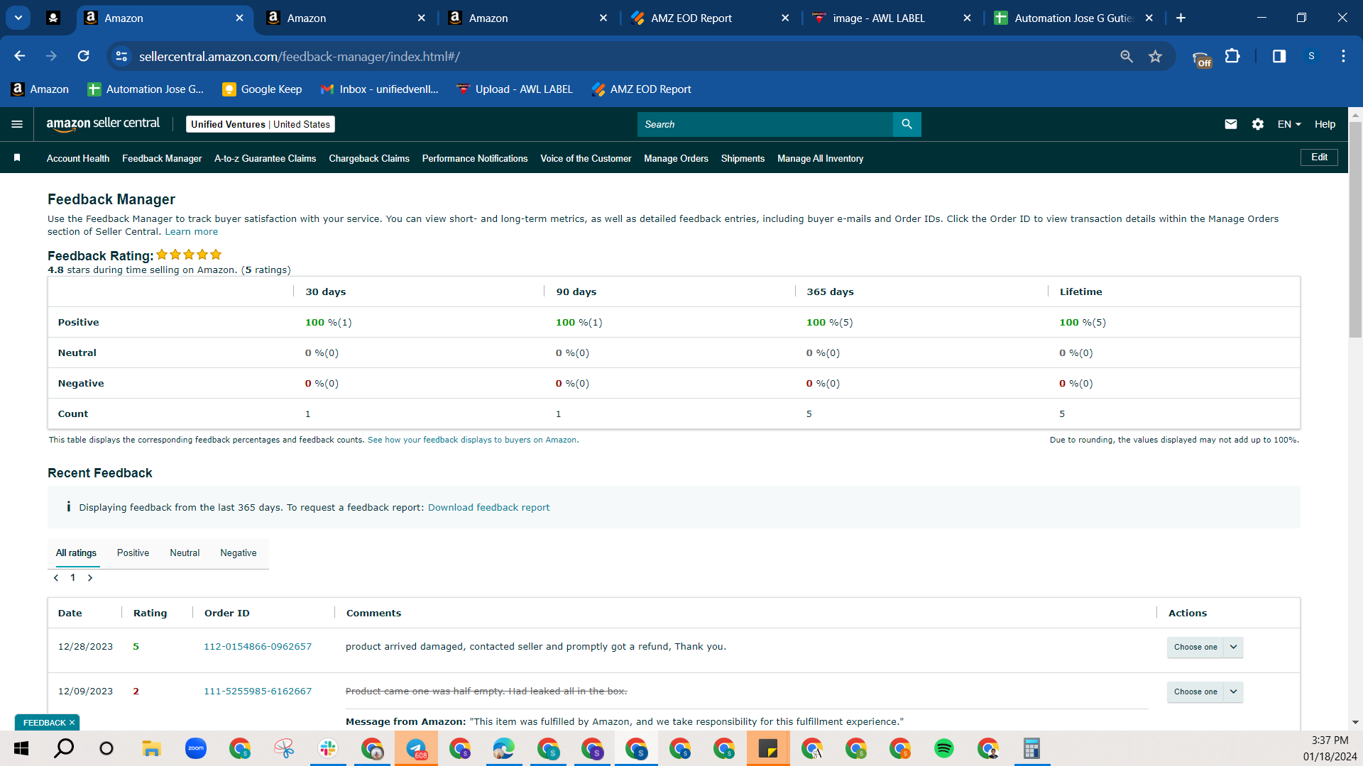Open Manage All Inventory
The height and width of the screenshot is (766, 1363).
coord(820,158)
